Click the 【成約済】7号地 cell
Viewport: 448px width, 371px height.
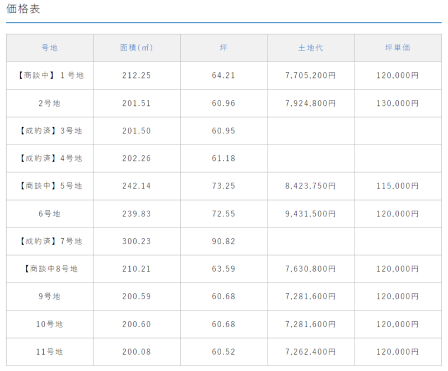[x=50, y=242]
